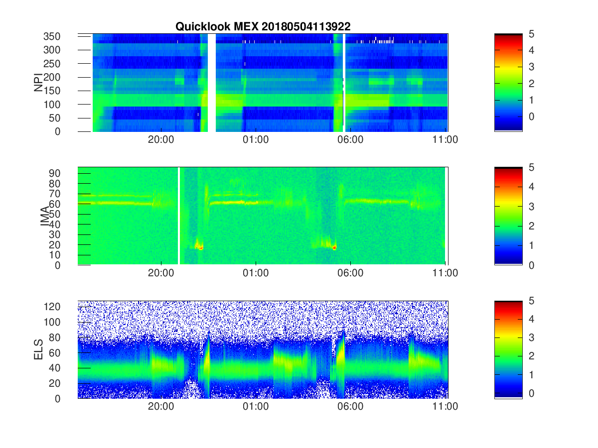Pick the 0 label on ELS colorbar

pyautogui.click(x=532, y=392)
